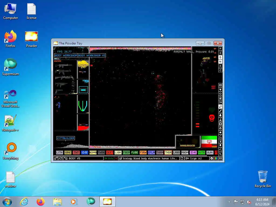The height and width of the screenshot is (207, 276).
Task: Toggle the D decorations option
Action: click(220, 57)
